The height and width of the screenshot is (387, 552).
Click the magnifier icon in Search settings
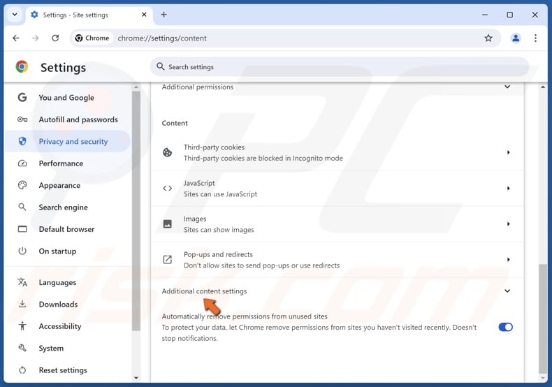(x=161, y=66)
